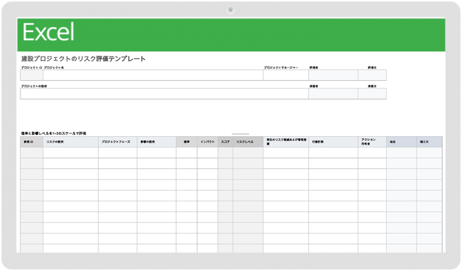Screen dimensions: 462x271
Task: Select the 現在のリスク軽減 column header
Action: pos(286,142)
